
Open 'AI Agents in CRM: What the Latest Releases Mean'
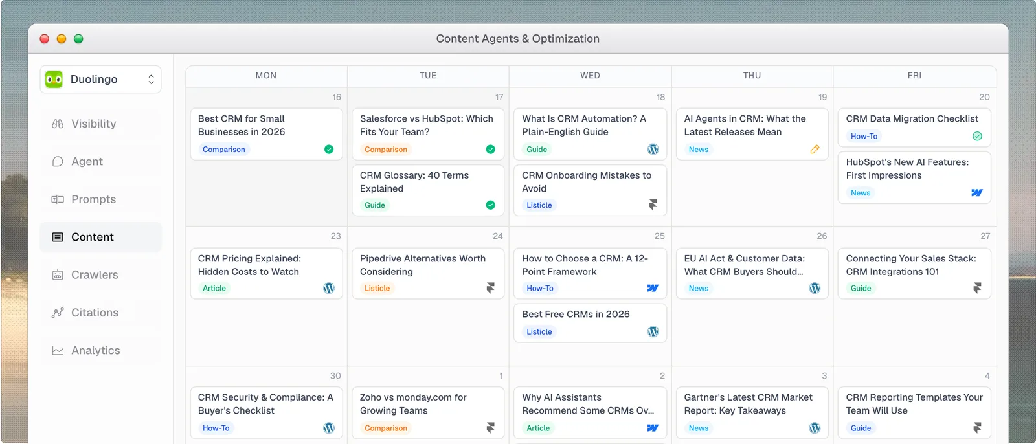click(745, 125)
